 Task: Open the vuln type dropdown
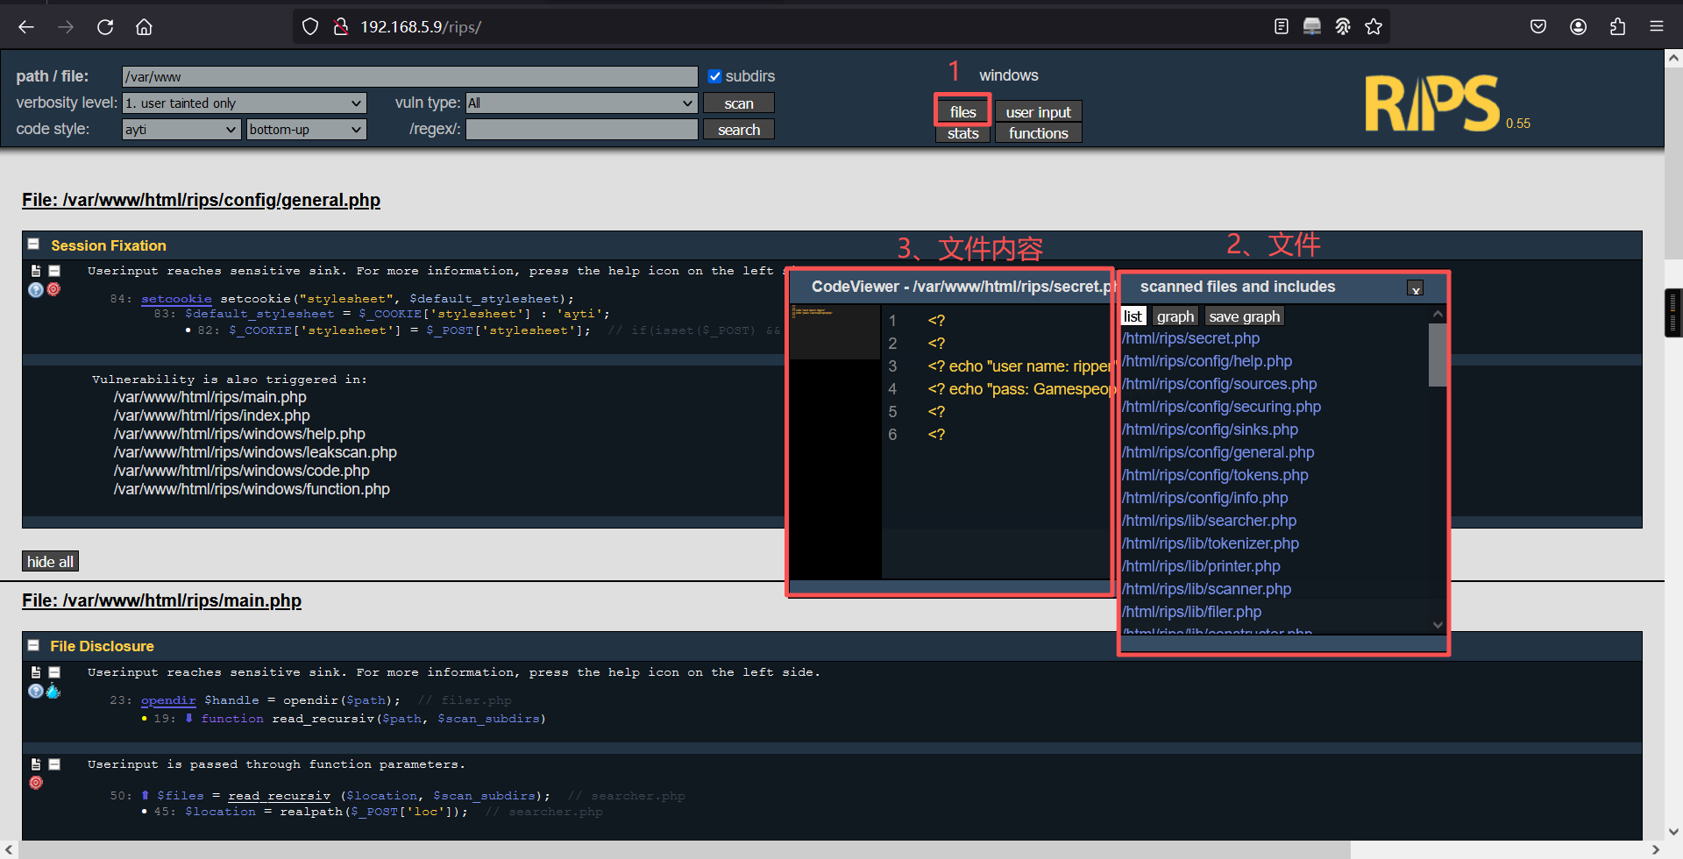[581, 103]
